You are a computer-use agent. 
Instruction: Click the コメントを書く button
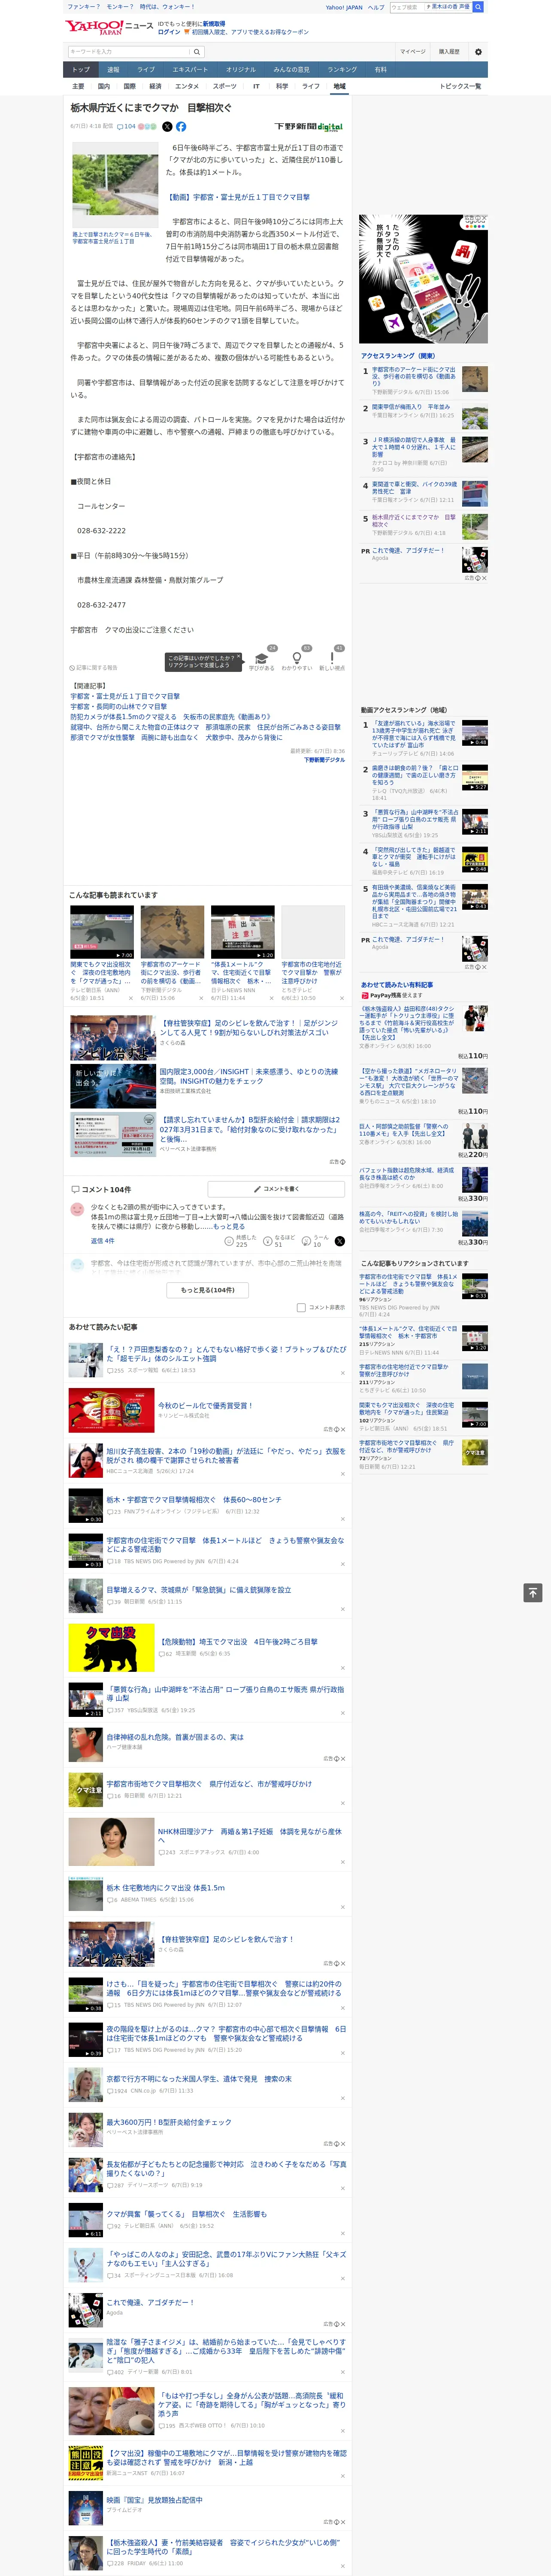[276, 1189]
